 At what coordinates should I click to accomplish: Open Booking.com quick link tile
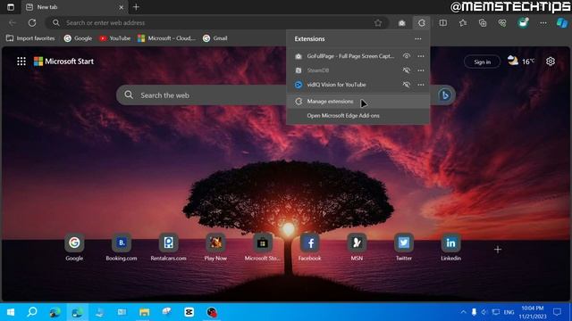[x=122, y=248]
